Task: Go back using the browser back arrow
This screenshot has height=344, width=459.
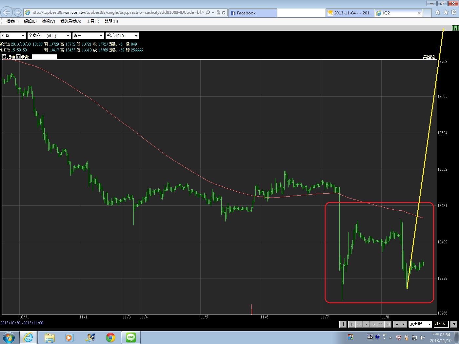Action: tap(7, 12)
